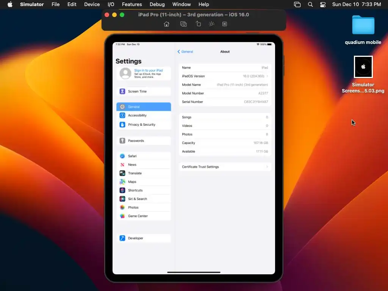388x291 pixels.
Task: Open Safari compass icon
Action: (122, 156)
